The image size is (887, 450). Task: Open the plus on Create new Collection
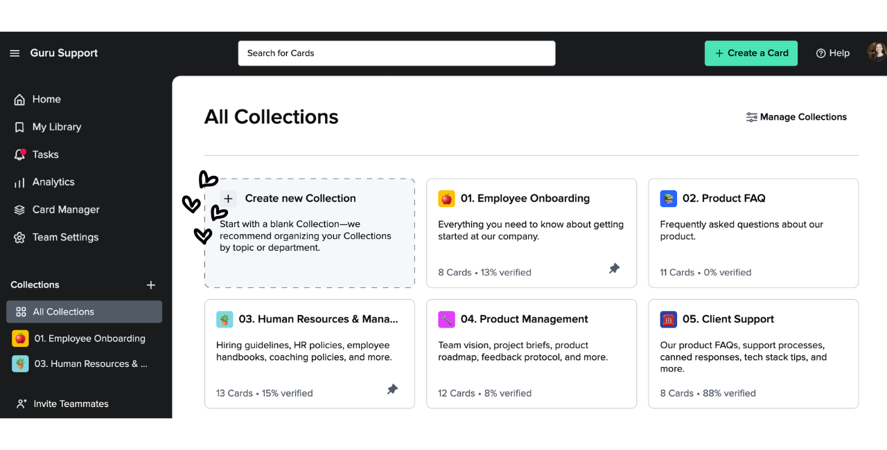228,198
